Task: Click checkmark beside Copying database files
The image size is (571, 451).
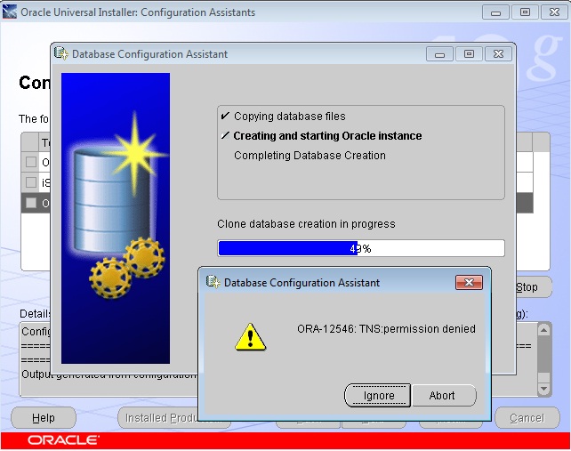Action: (225, 117)
